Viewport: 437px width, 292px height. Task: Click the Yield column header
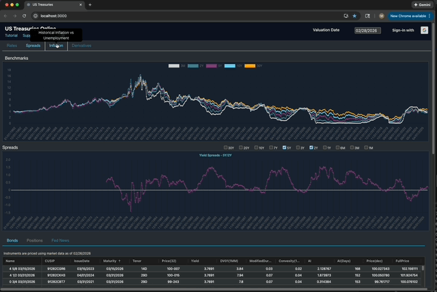[196, 261]
